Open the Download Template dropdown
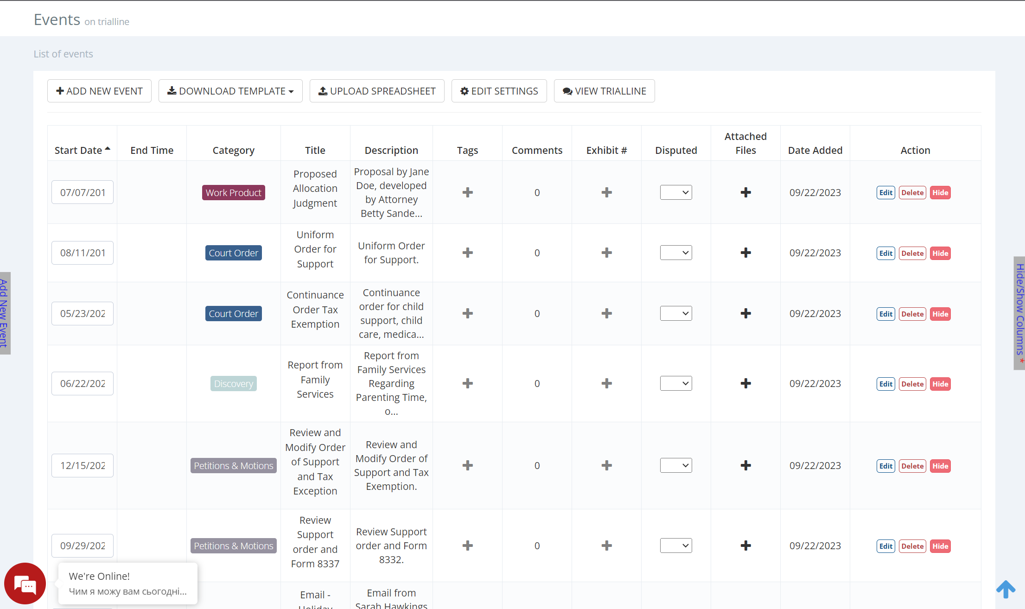The height and width of the screenshot is (609, 1025). point(230,91)
